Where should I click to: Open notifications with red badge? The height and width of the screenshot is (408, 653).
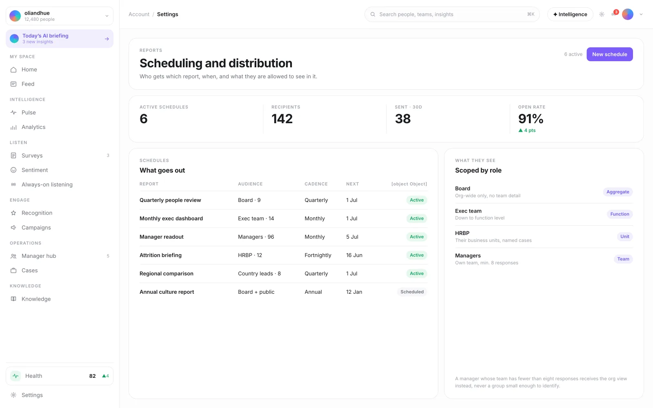click(x=615, y=13)
